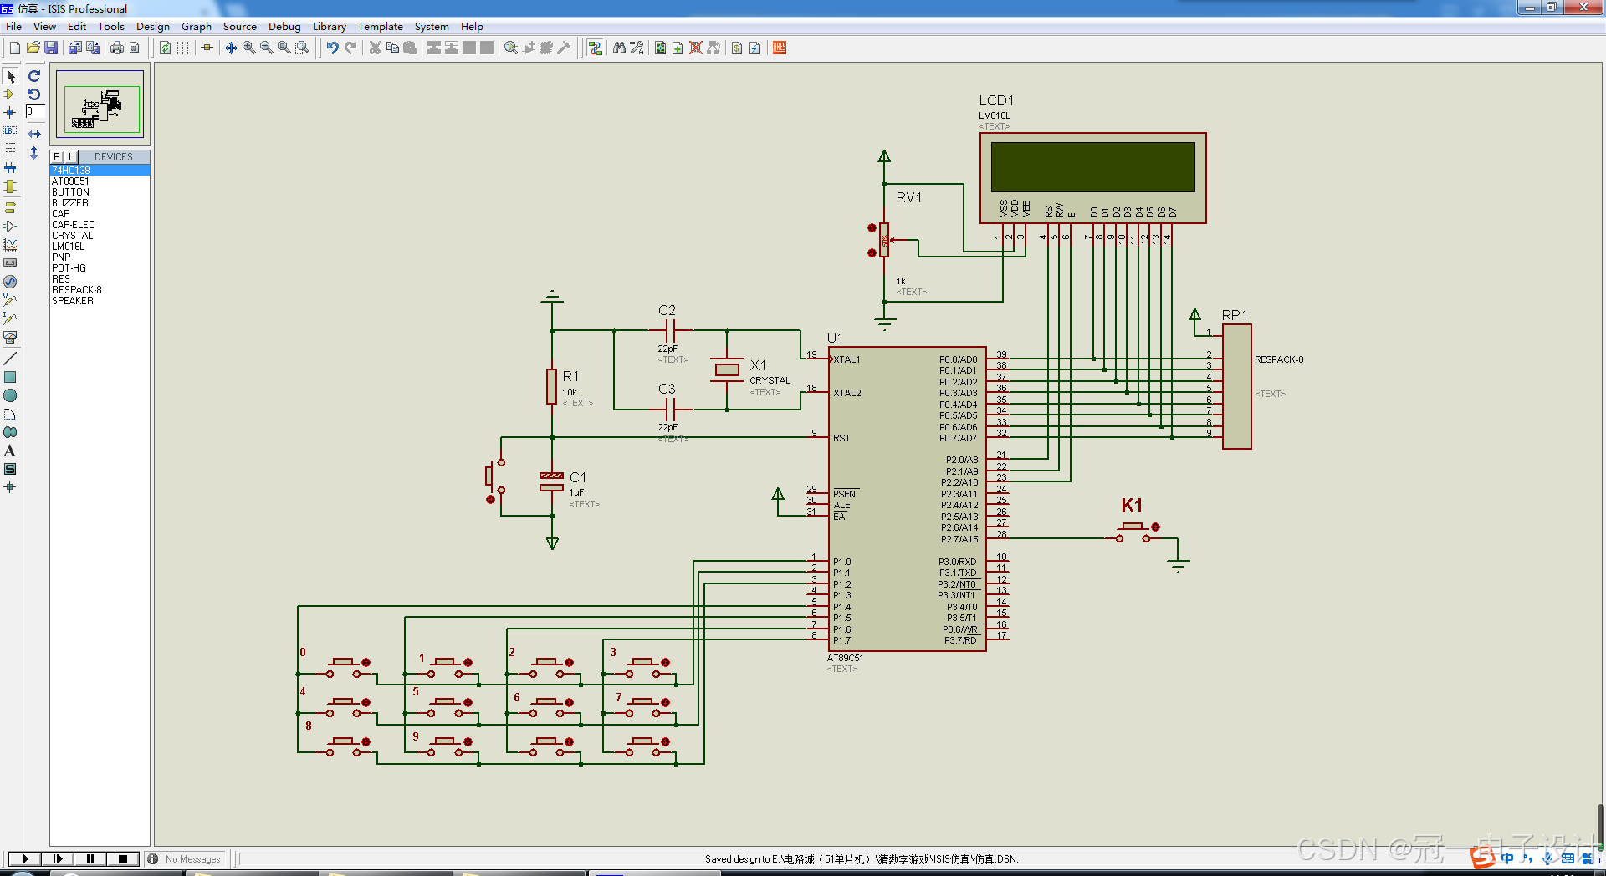Select the Component Mode tool
Viewport: 1606px width, 876px height.
pos(10,94)
